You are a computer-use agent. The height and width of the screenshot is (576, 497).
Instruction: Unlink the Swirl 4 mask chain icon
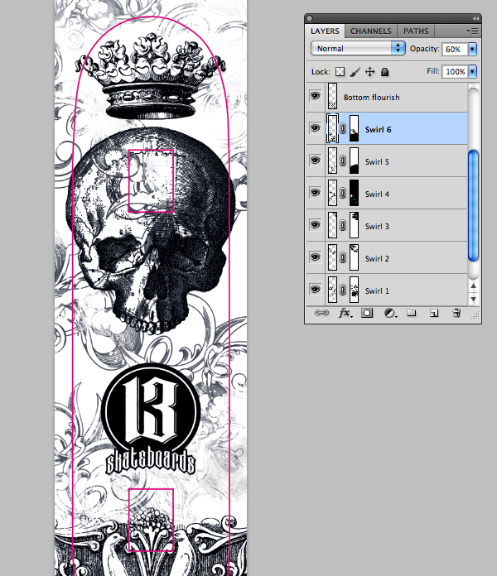[x=343, y=193]
